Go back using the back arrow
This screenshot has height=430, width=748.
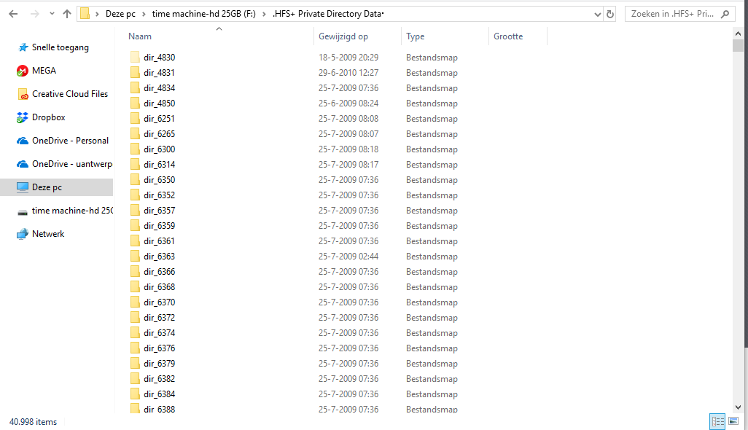(x=13, y=14)
